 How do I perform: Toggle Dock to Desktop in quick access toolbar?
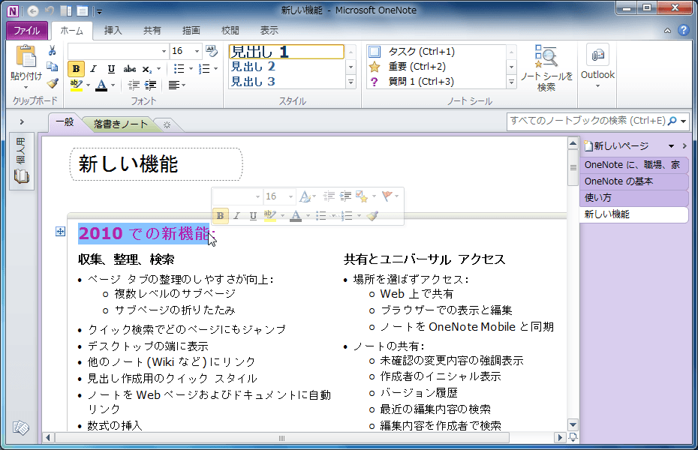pyautogui.click(x=66, y=10)
